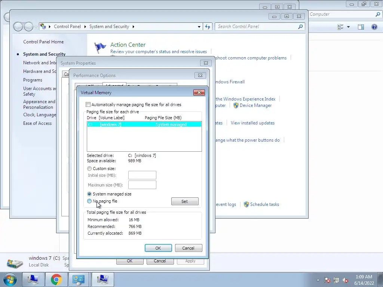
Task: Click the Action Center flag icon
Action: pyautogui.click(x=100, y=47)
